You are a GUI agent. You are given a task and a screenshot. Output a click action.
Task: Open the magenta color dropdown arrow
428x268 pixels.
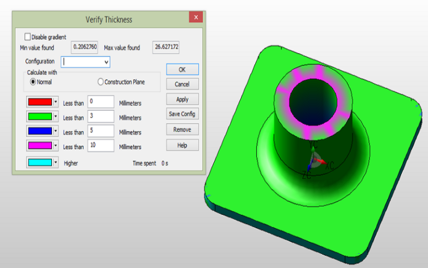tap(56, 145)
